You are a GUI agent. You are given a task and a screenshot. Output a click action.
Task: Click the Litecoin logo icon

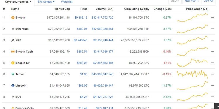click(x=13, y=86)
